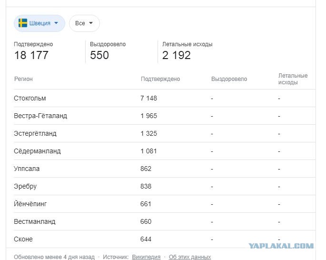Select the confirmed count 1 965

pyautogui.click(x=148, y=116)
